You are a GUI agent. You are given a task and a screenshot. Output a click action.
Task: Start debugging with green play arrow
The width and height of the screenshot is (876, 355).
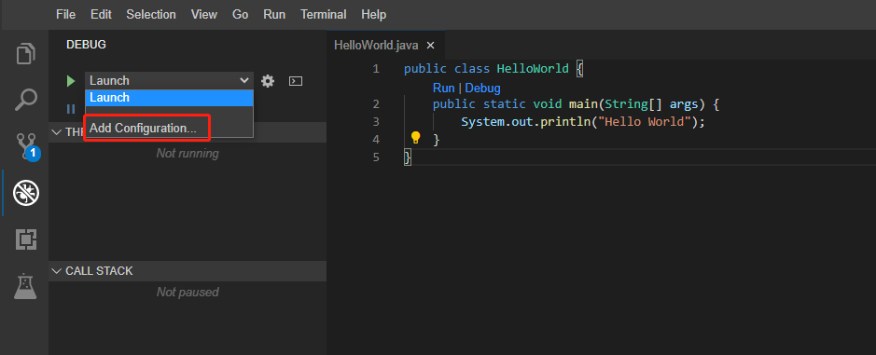[70, 81]
